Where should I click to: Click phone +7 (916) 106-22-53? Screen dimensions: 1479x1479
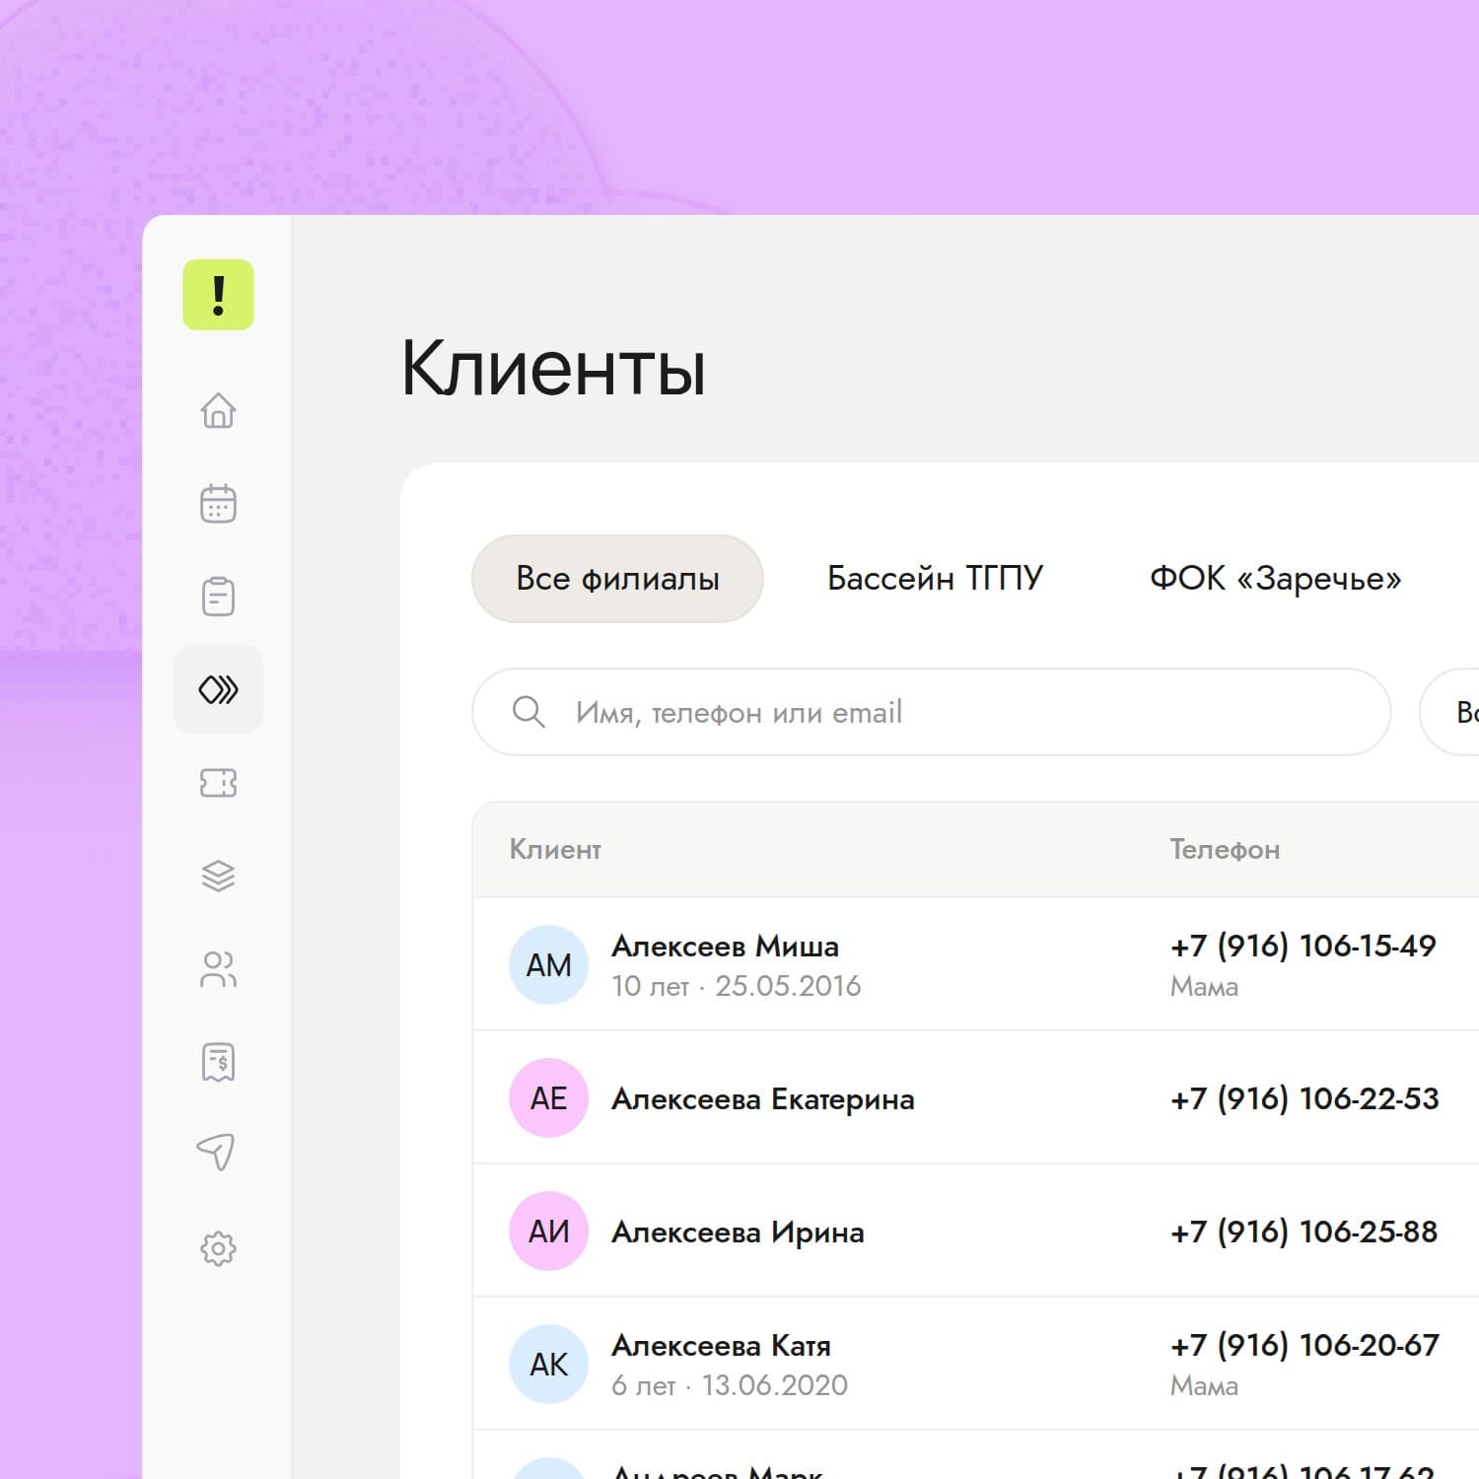1304,1098
